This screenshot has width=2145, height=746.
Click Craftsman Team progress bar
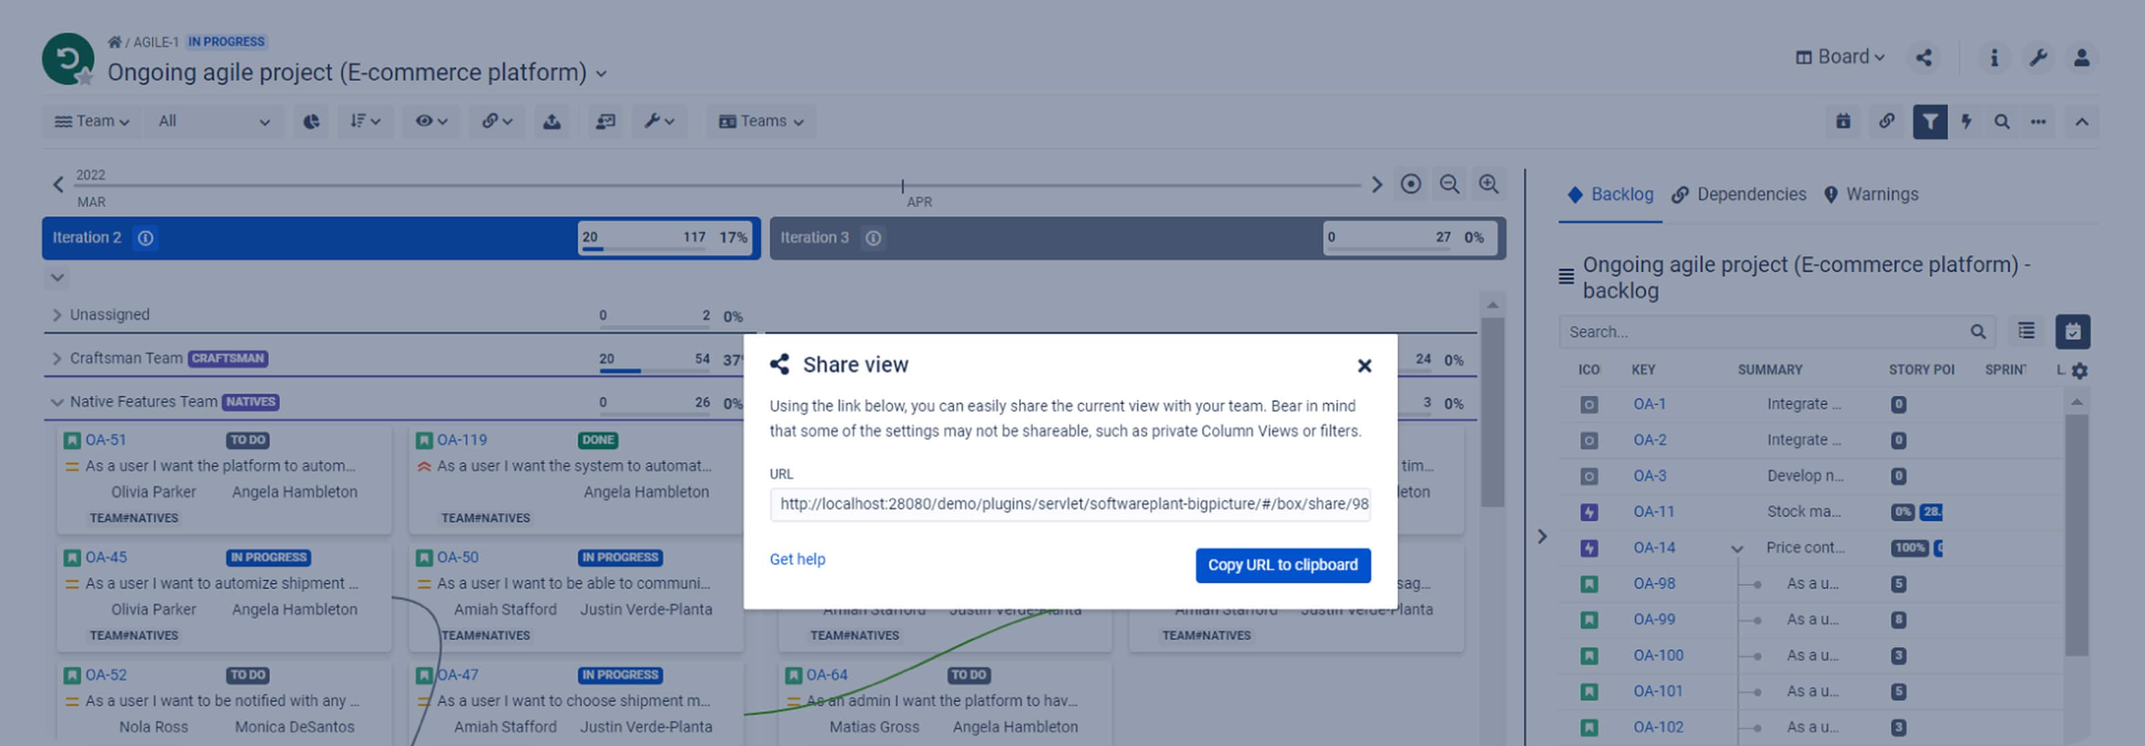(654, 370)
